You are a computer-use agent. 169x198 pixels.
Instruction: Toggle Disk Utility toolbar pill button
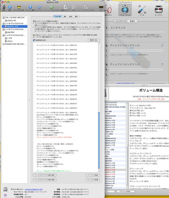pyautogui.click(x=102, y=2)
